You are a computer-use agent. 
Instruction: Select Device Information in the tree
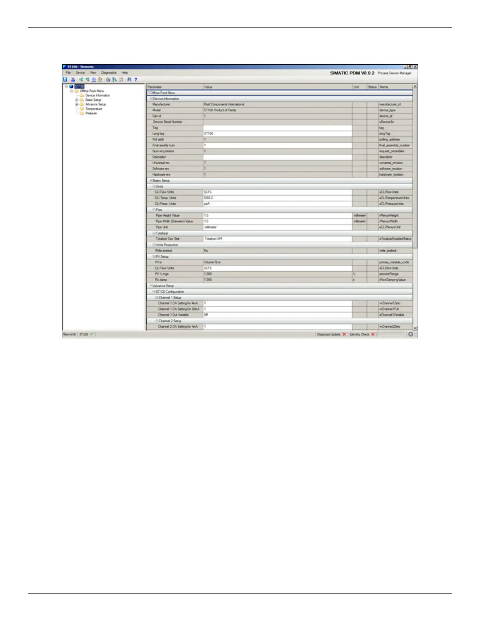point(98,95)
